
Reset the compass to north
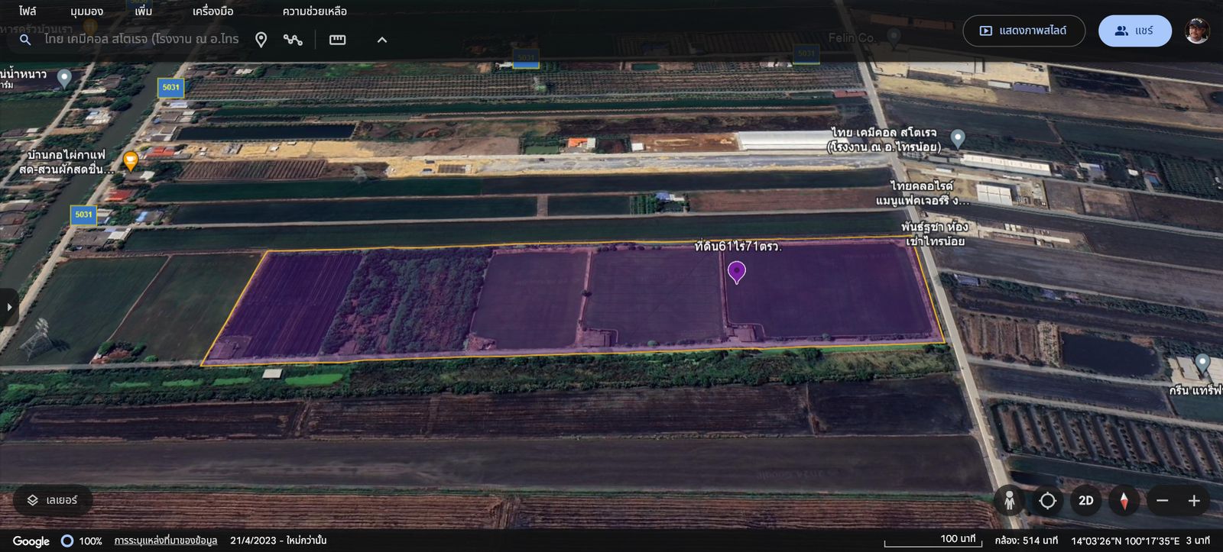(1124, 501)
